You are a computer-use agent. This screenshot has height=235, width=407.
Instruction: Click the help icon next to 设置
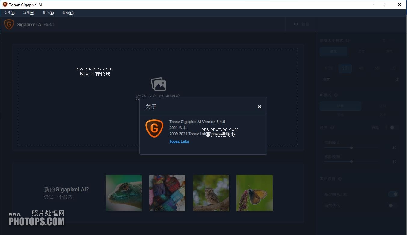coord(332,128)
